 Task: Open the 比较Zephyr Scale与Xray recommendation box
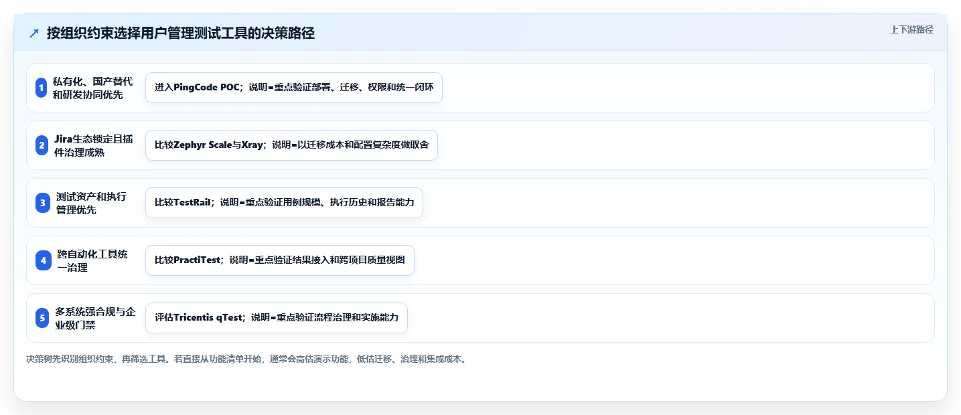coord(291,145)
